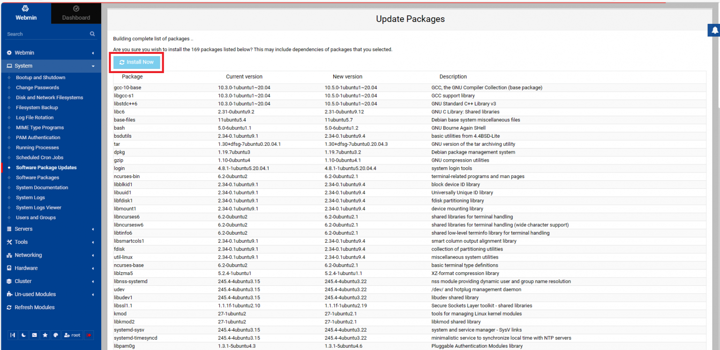Screen dimensions: 720x350
Task: Toggle night mode with moon icon
Action: (x=23, y=335)
